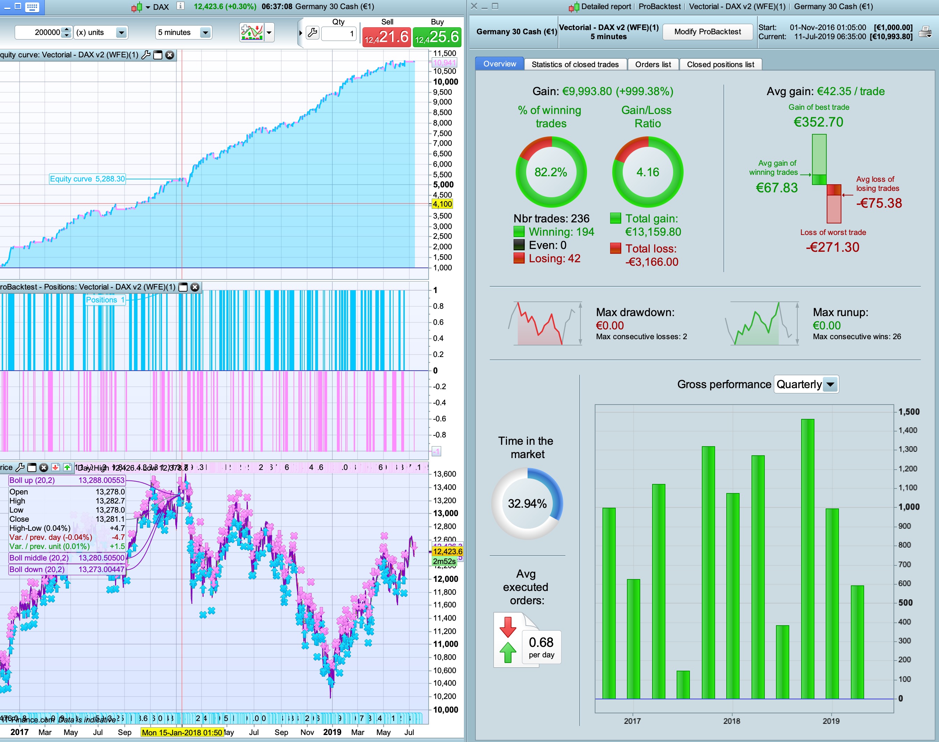939x742 pixels.
Task: Click the Price chart green up-arrow icon
Action: (x=67, y=467)
